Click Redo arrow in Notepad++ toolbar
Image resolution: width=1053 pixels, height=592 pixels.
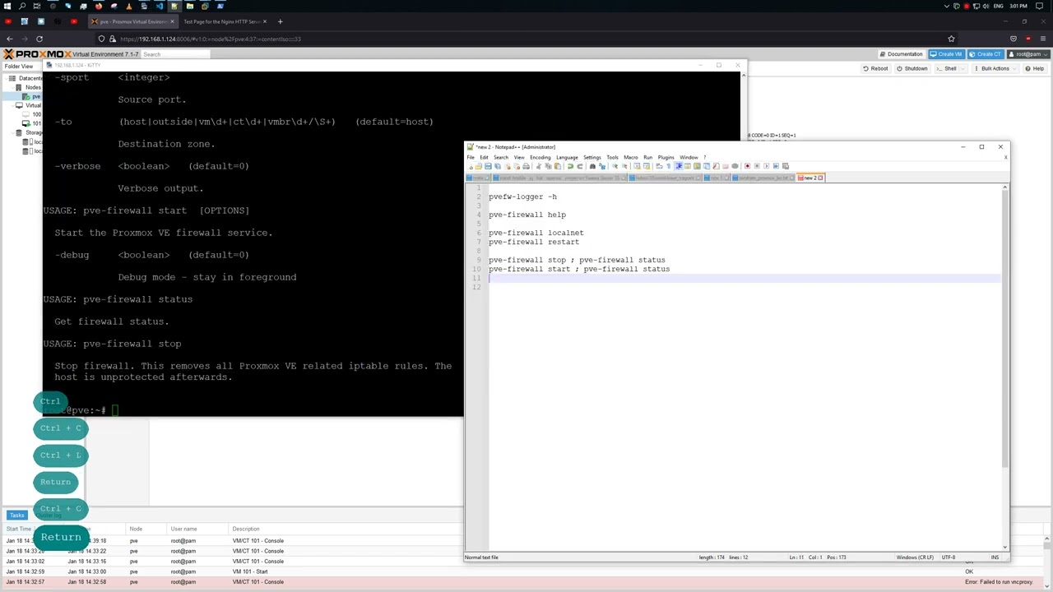[x=580, y=166]
